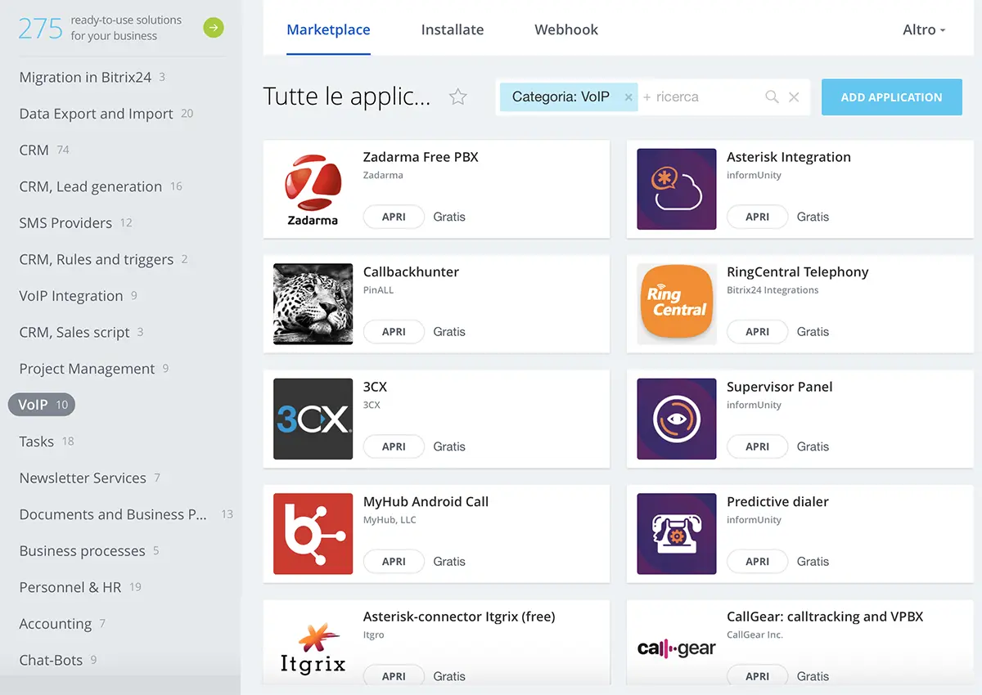Click the RingCentral orange app icon
Screen dimensions: 982x695
pos(677,304)
